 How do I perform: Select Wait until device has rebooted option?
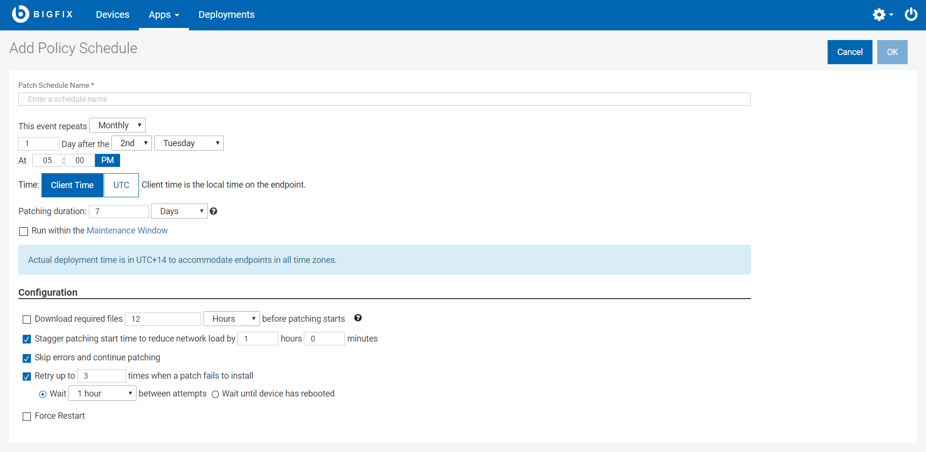(216, 395)
